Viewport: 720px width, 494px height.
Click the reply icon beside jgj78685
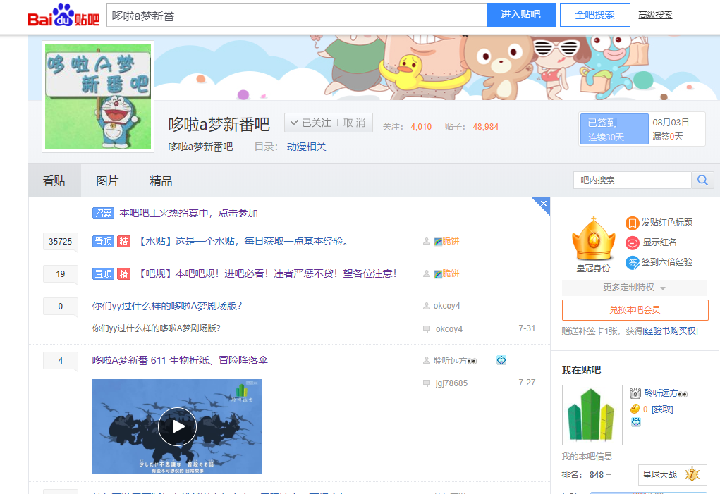click(x=427, y=383)
